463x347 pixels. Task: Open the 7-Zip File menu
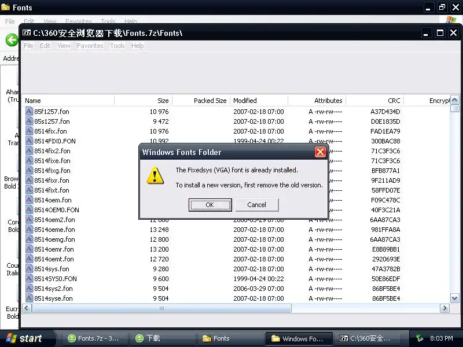click(28, 46)
